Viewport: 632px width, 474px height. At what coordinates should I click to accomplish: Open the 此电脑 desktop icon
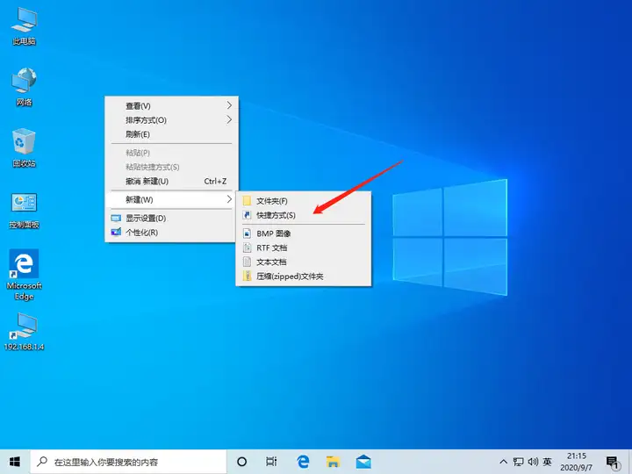[24, 25]
